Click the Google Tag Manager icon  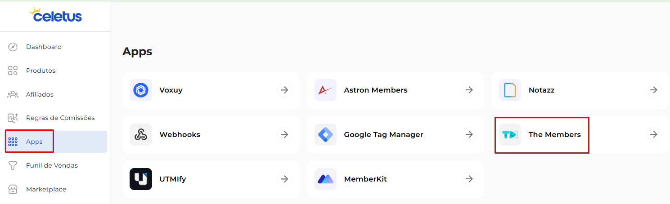tap(325, 134)
